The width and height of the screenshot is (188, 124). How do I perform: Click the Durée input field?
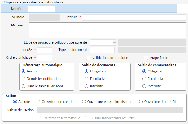pos(44,50)
